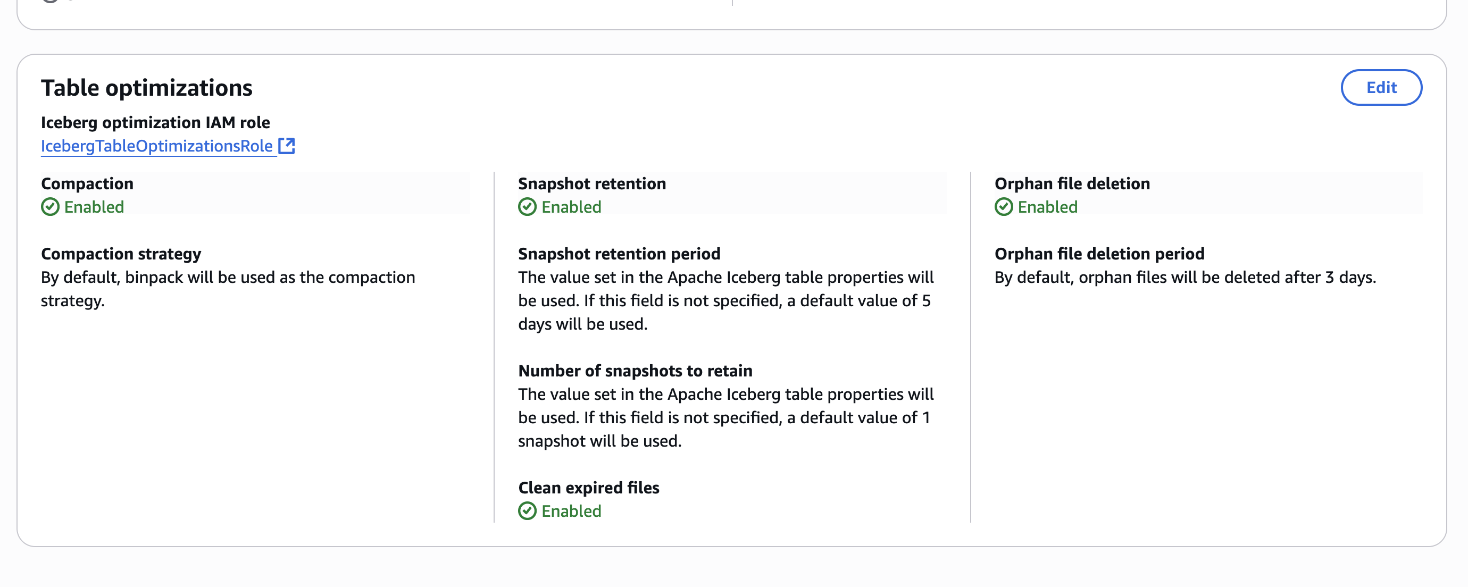Click the Snapshot retention enabled checkmark icon
The width and height of the screenshot is (1468, 587).
[527, 207]
